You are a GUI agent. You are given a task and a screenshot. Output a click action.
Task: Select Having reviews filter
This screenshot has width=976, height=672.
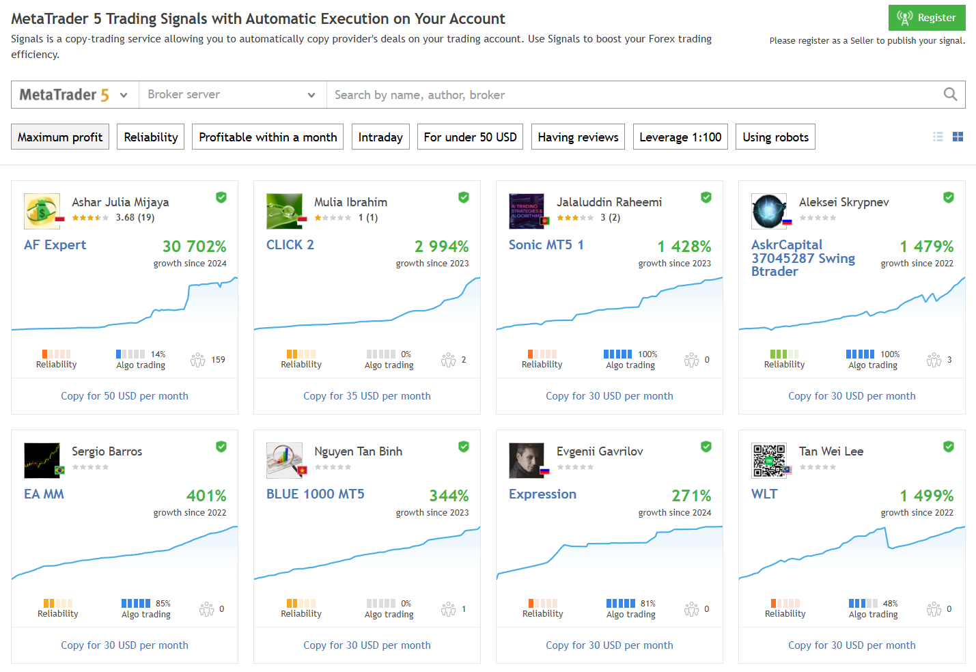click(578, 137)
